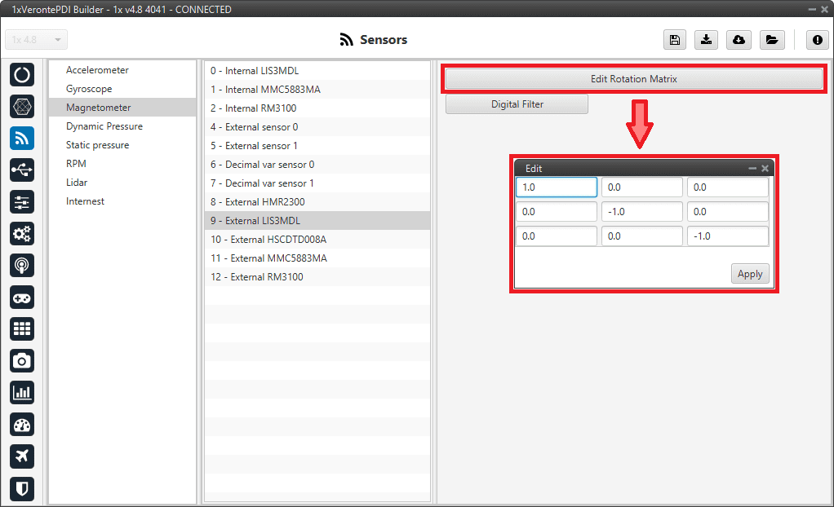The image size is (834, 507).
Task: Select Accelerometer in sensor list
Action: click(x=97, y=70)
